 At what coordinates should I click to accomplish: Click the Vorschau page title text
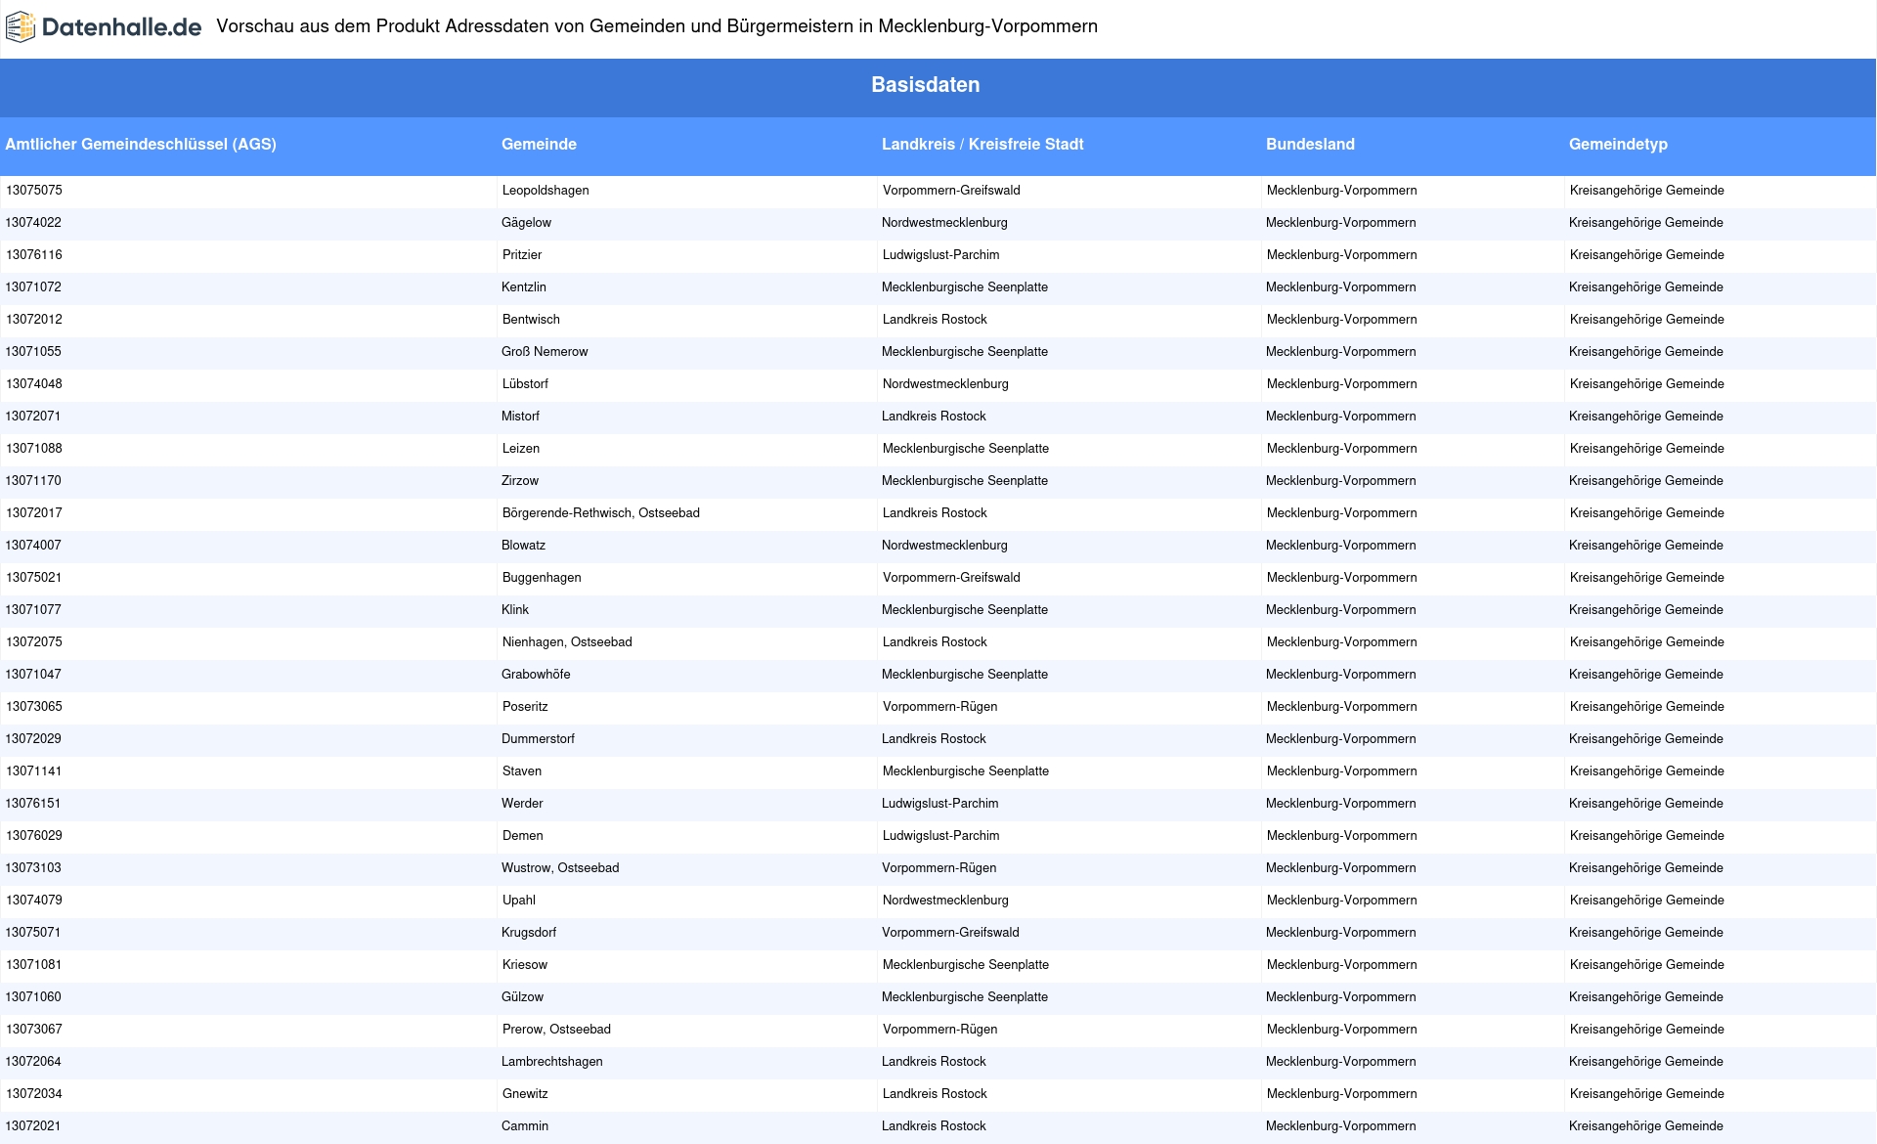(657, 26)
